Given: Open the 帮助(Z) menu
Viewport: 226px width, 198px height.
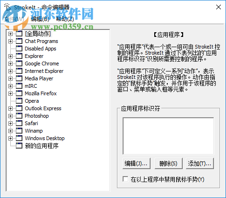Looking at the screenshot, I should pos(65,19).
